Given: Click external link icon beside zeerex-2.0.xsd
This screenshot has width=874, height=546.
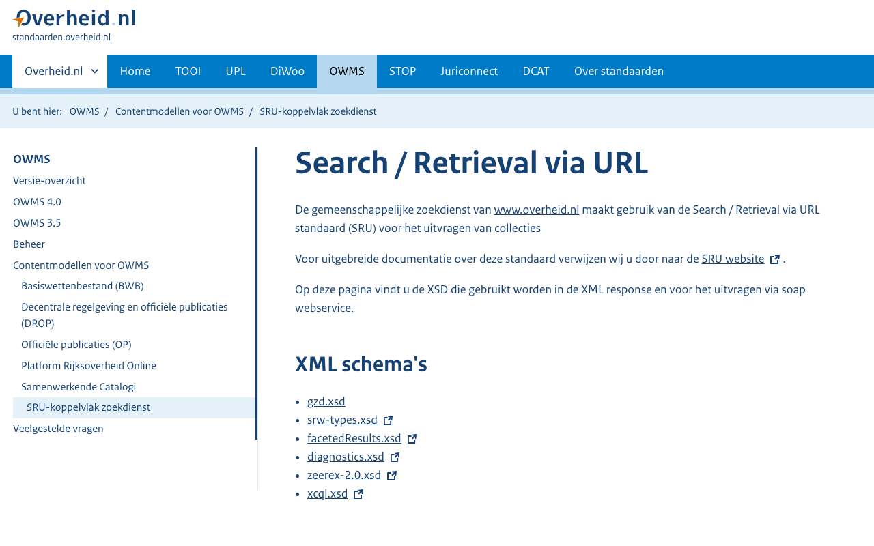Looking at the screenshot, I should [391, 476].
